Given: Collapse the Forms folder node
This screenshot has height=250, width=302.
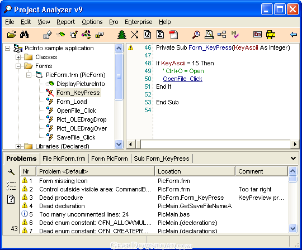Looking at the screenshot, I should (18, 66).
